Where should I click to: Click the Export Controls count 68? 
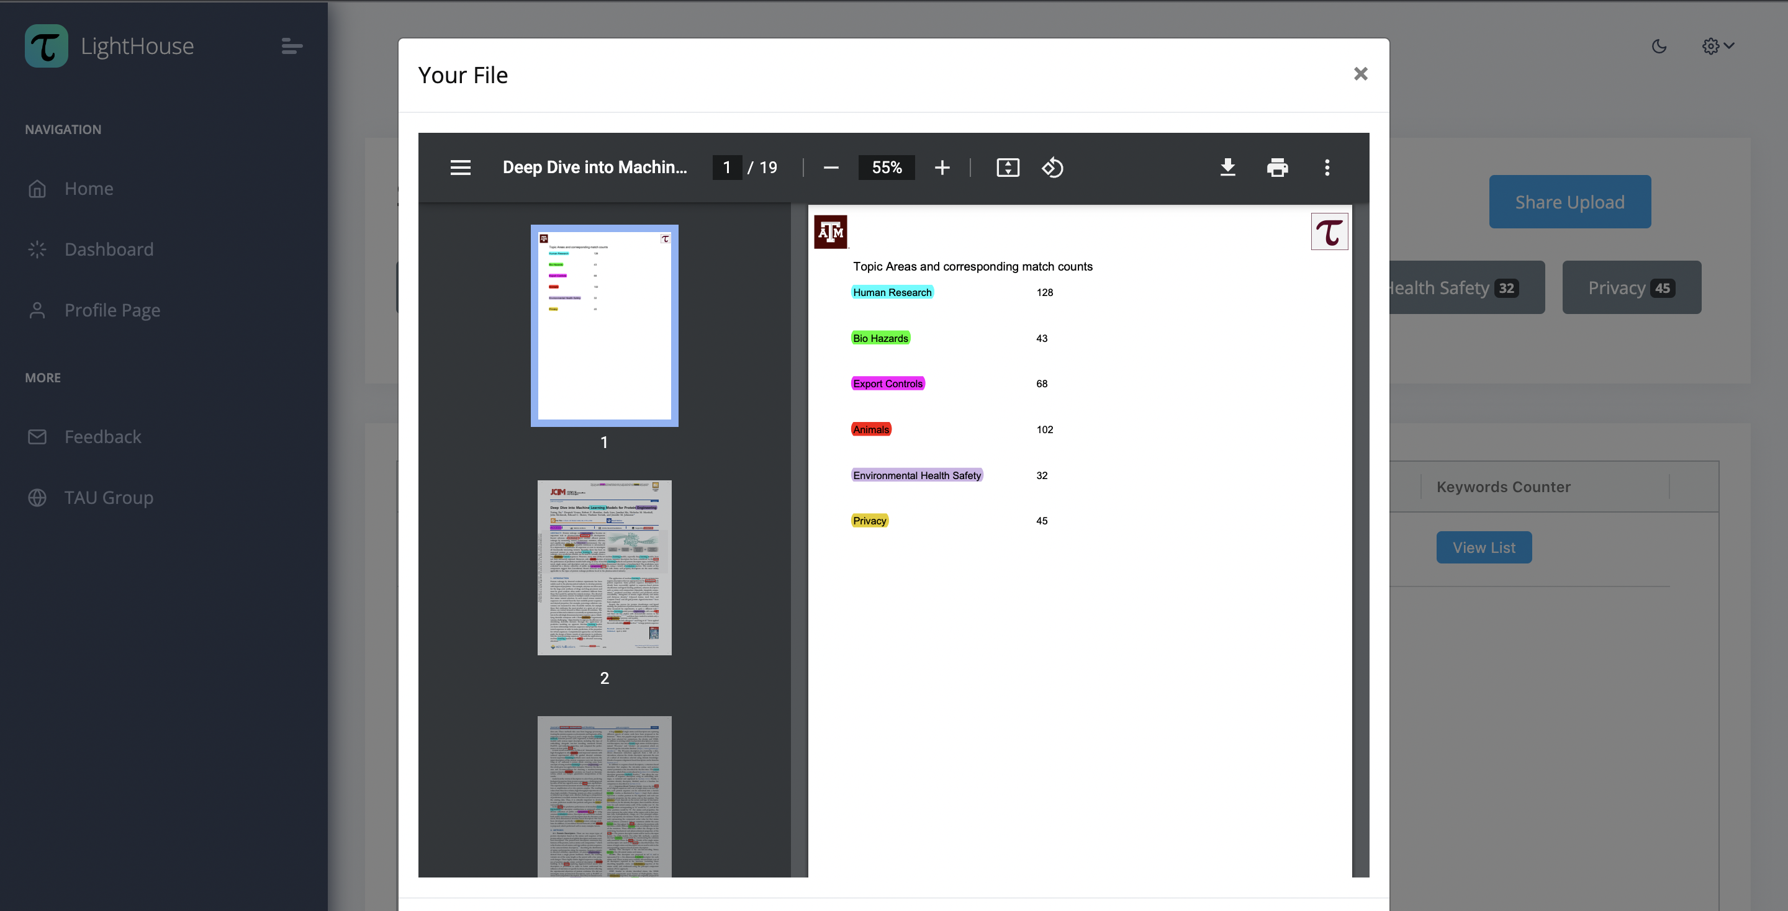coord(1042,384)
